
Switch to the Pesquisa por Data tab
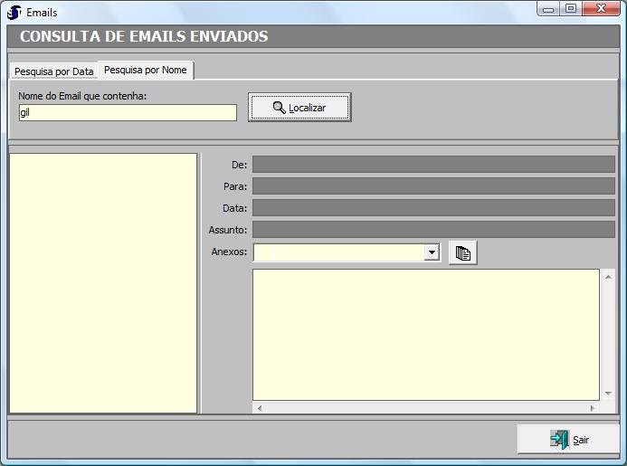[53, 71]
